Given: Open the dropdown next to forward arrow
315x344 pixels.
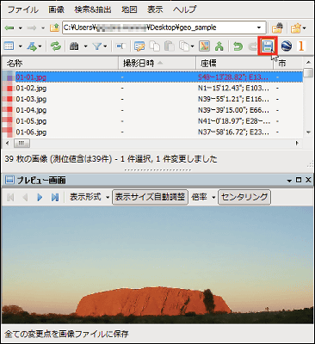Looking at the screenshot, I should point(43,28).
